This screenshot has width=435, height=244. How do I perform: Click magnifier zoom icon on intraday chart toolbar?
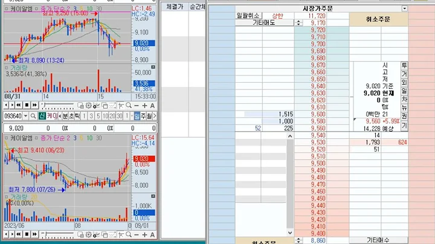(129, 105)
